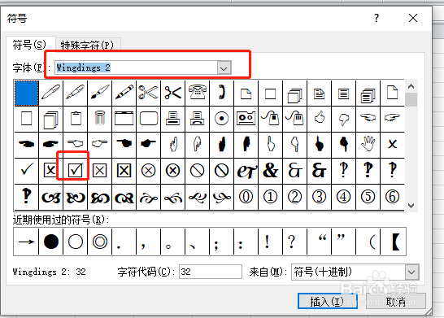This screenshot has width=444, height=318.
Task: Pick the circled number 0 symbol
Action: click(x=246, y=197)
